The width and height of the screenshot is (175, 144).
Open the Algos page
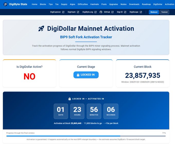[x=72, y=4]
